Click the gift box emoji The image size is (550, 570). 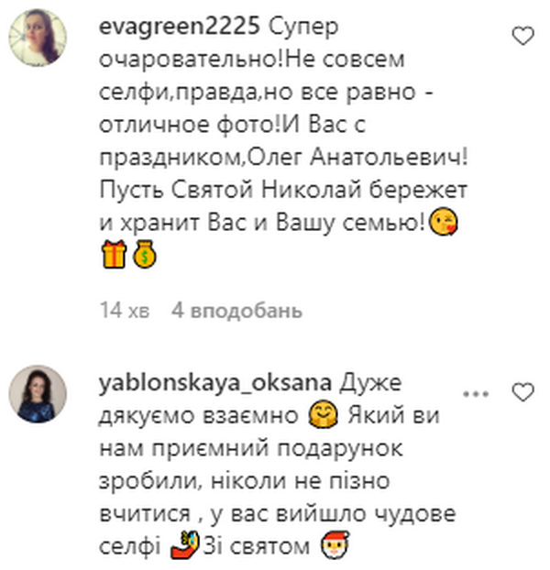tap(114, 254)
